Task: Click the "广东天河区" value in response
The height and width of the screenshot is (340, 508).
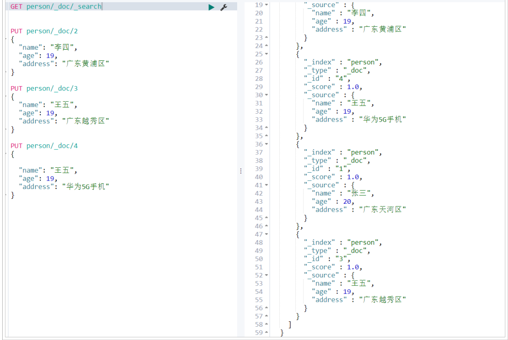Action: point(382,210)
